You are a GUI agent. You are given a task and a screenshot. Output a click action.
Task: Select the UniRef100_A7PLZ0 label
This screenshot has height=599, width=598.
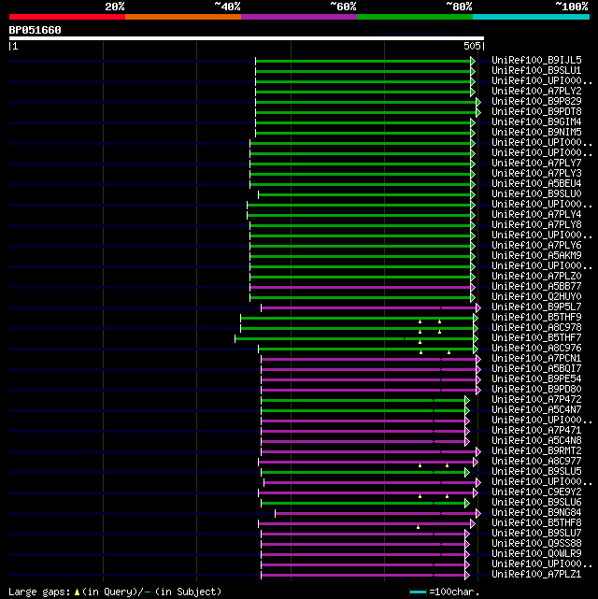[536, 277]
